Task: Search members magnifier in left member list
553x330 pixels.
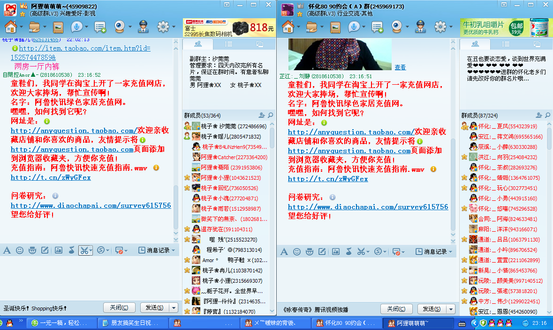Action: pos(271,115)
